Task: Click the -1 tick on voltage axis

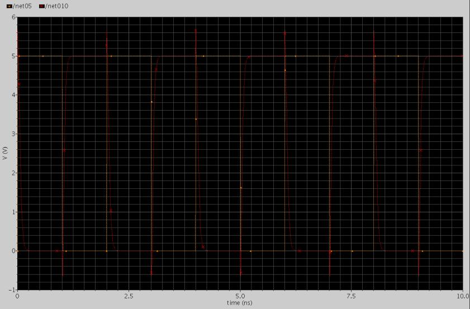Action: (x=13, y=290)
